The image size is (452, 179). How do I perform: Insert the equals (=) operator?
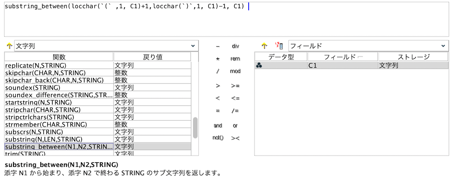pyautogui.click(x=218, y=111)
